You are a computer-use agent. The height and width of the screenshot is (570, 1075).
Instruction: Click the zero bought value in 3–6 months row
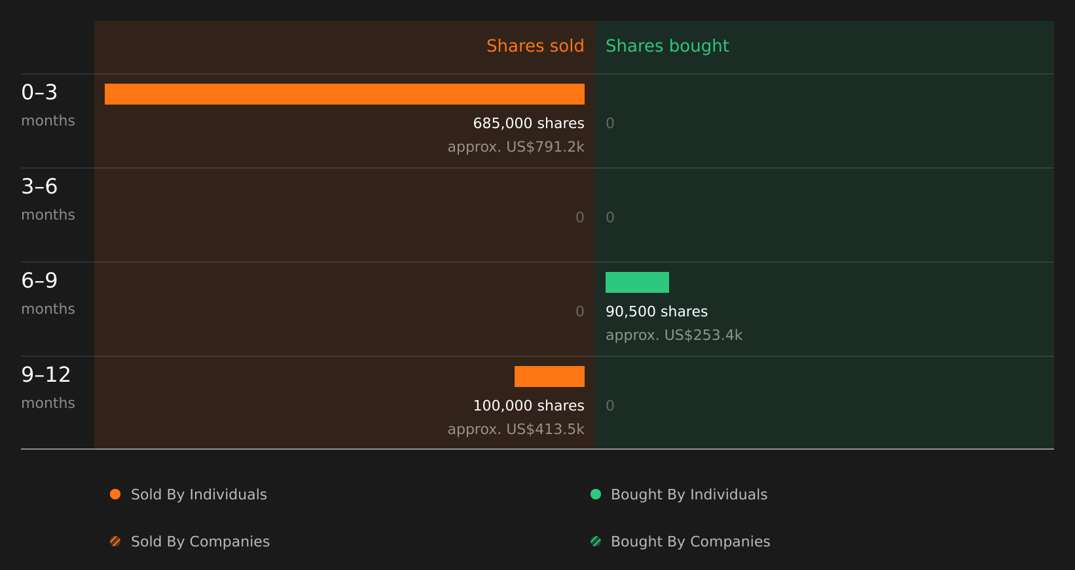[610, 217]
